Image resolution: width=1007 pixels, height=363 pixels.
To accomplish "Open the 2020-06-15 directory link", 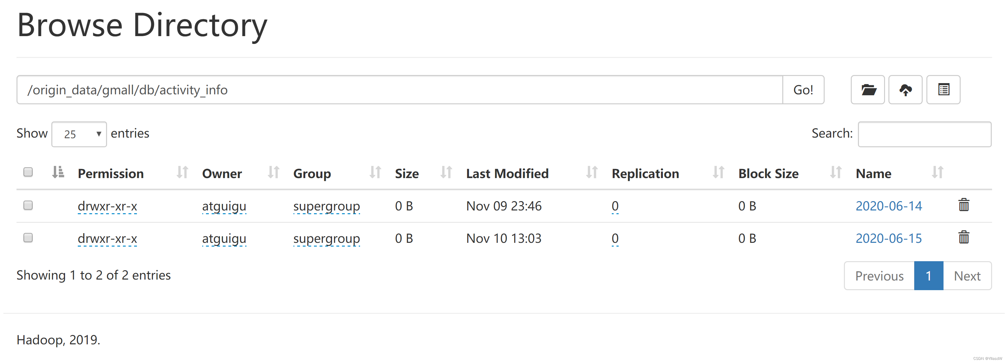I will (x=888, y=238).
